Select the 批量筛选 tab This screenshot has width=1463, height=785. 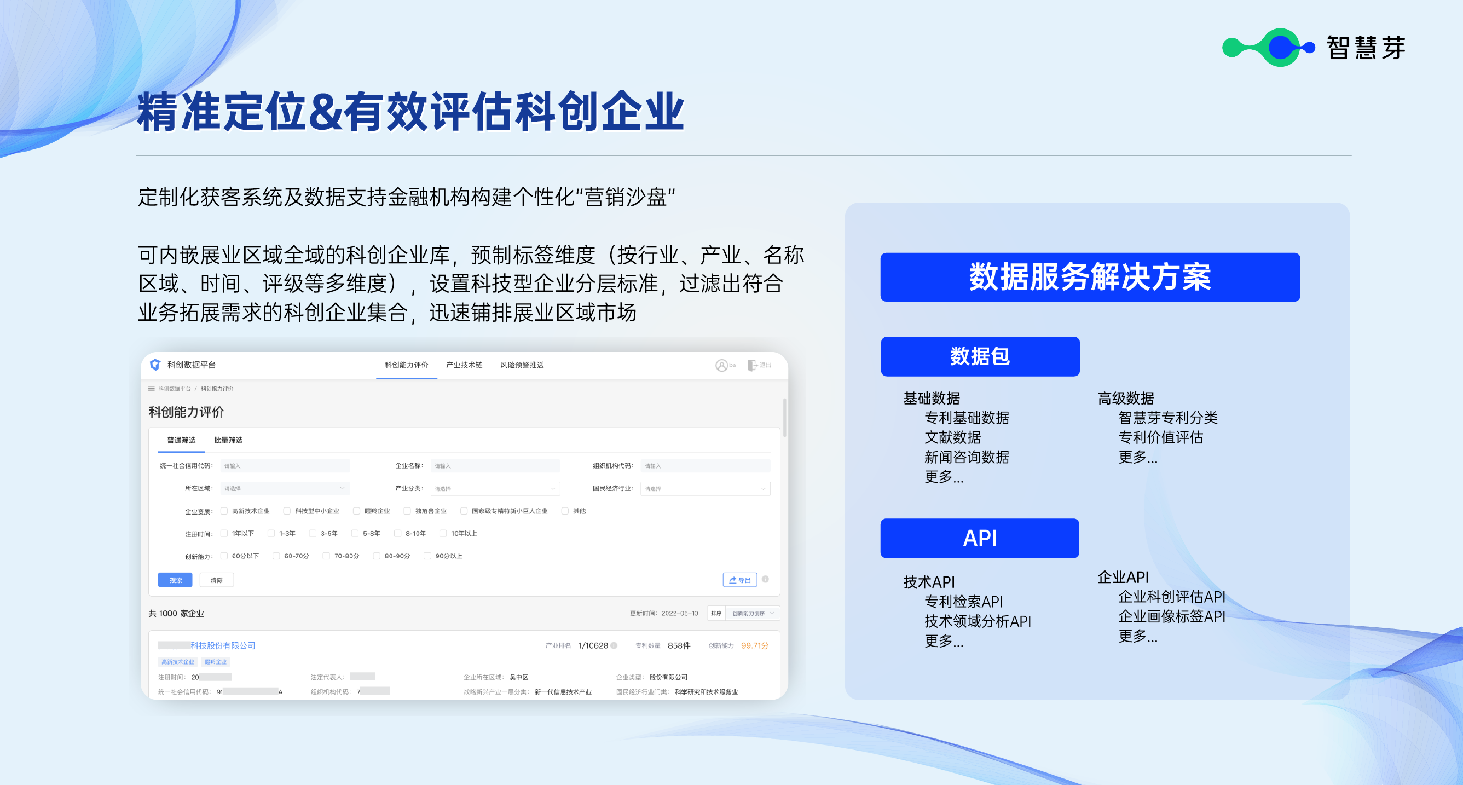point(228,440)
